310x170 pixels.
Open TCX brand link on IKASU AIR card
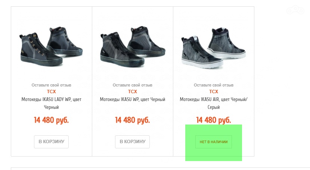(x=213, y=92)
